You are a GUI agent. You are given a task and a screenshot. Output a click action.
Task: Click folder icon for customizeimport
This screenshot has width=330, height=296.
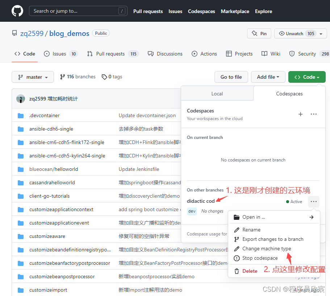pos(21,290)
